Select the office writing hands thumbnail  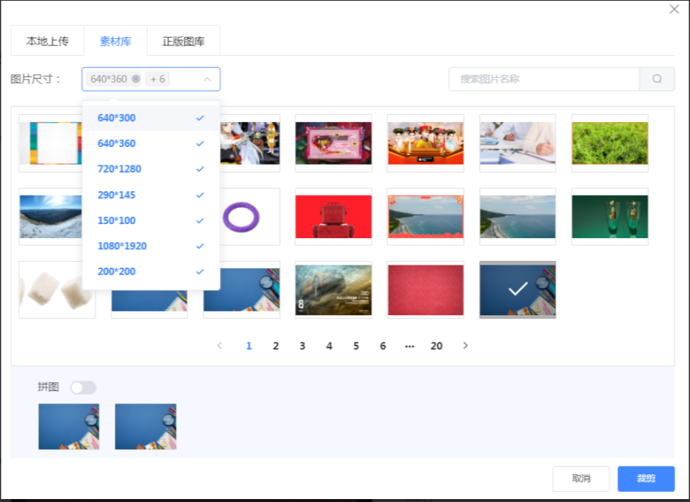518,143
